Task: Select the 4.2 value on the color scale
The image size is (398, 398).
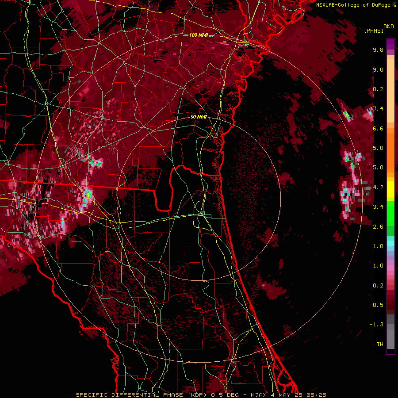Action: [x=378, y=188]
